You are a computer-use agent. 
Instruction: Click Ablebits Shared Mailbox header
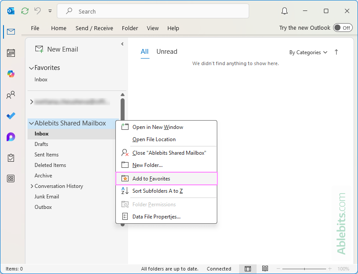pos(70,123)
